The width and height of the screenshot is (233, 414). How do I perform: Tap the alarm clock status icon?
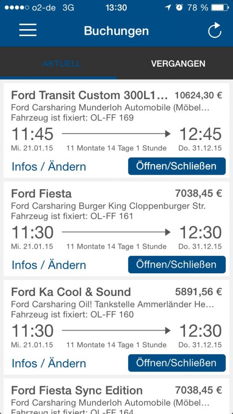pos(179,7)
